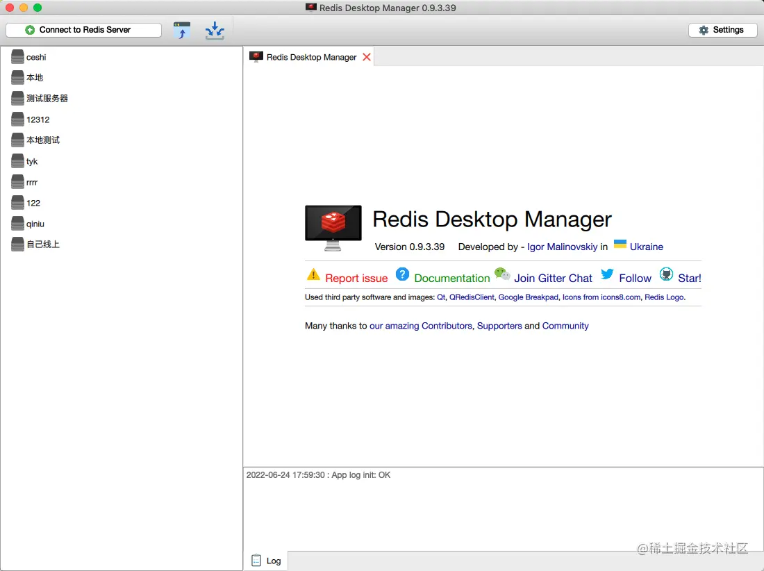Screen dimensions: 764x571
Task: Open the Star! link
Action: point(690,278)
